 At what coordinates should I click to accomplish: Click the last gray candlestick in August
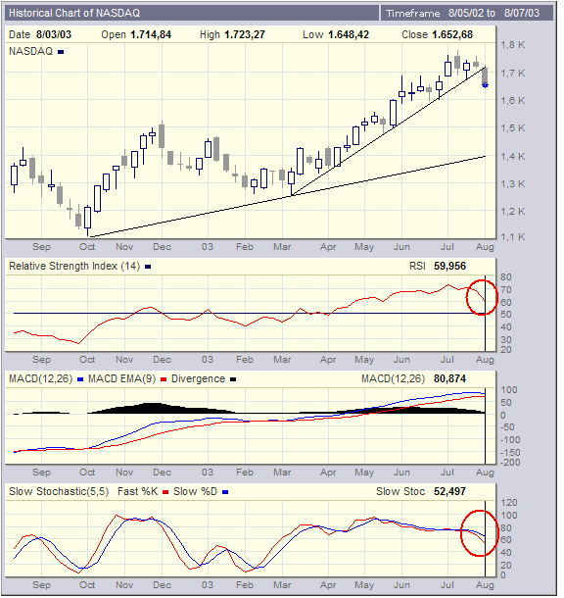pyautogui.click(x=485, y=76)
